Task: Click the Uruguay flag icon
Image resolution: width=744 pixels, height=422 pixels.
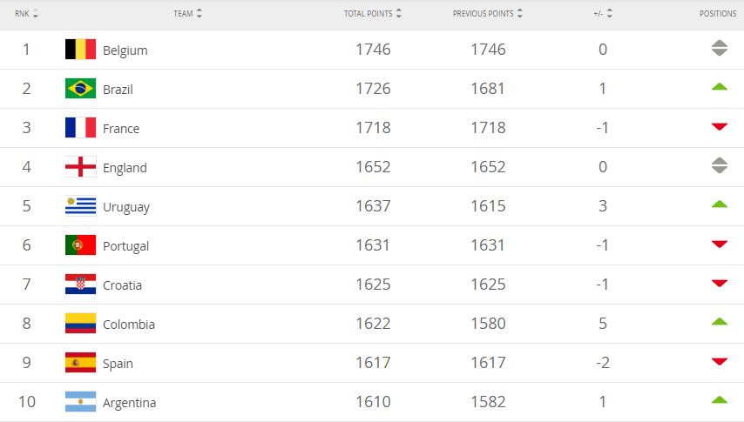Action: pyautogui.click(x=80, y=206)
